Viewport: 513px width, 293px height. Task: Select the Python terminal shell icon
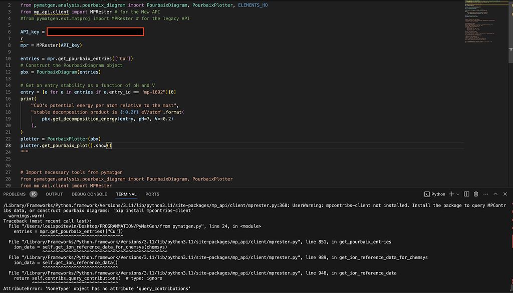(426, 194)
